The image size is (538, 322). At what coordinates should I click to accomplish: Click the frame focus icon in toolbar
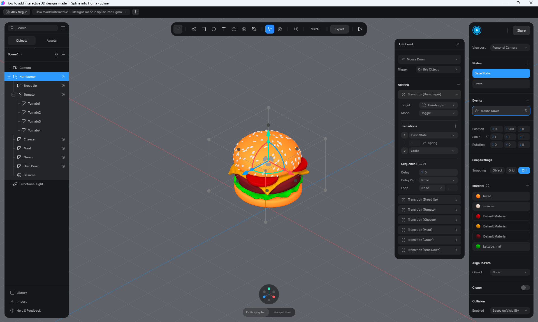pos(296,29)
